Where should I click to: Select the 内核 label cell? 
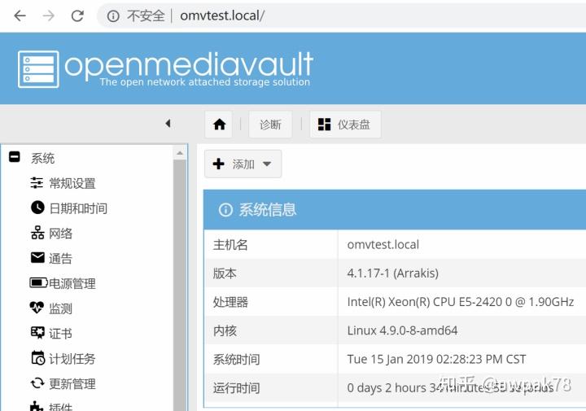pyautogui.click(x=271, y=330)
